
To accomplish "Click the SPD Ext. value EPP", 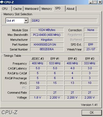I will pyautogui.click(x=91, y=45).
